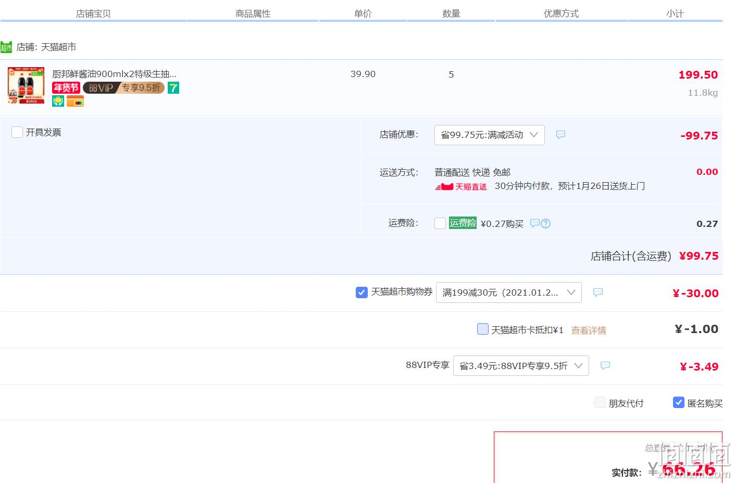
Task: Click the quantity value 5
Action: (451, 74)
